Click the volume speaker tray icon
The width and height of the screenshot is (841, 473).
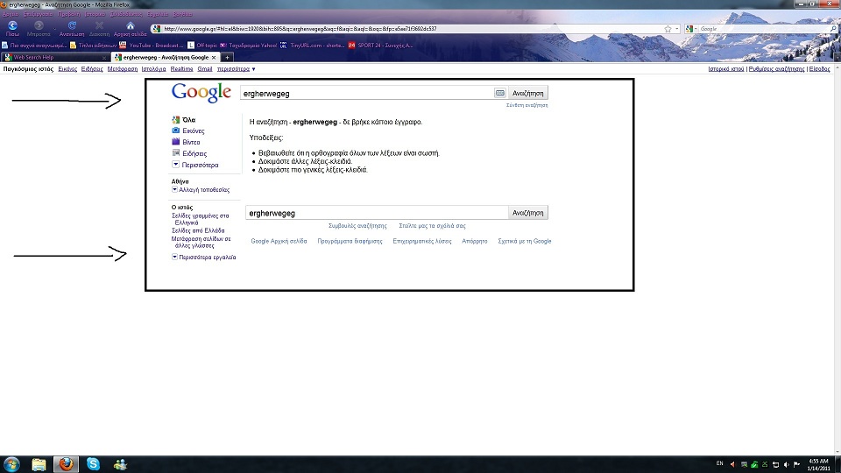point(786,464)
